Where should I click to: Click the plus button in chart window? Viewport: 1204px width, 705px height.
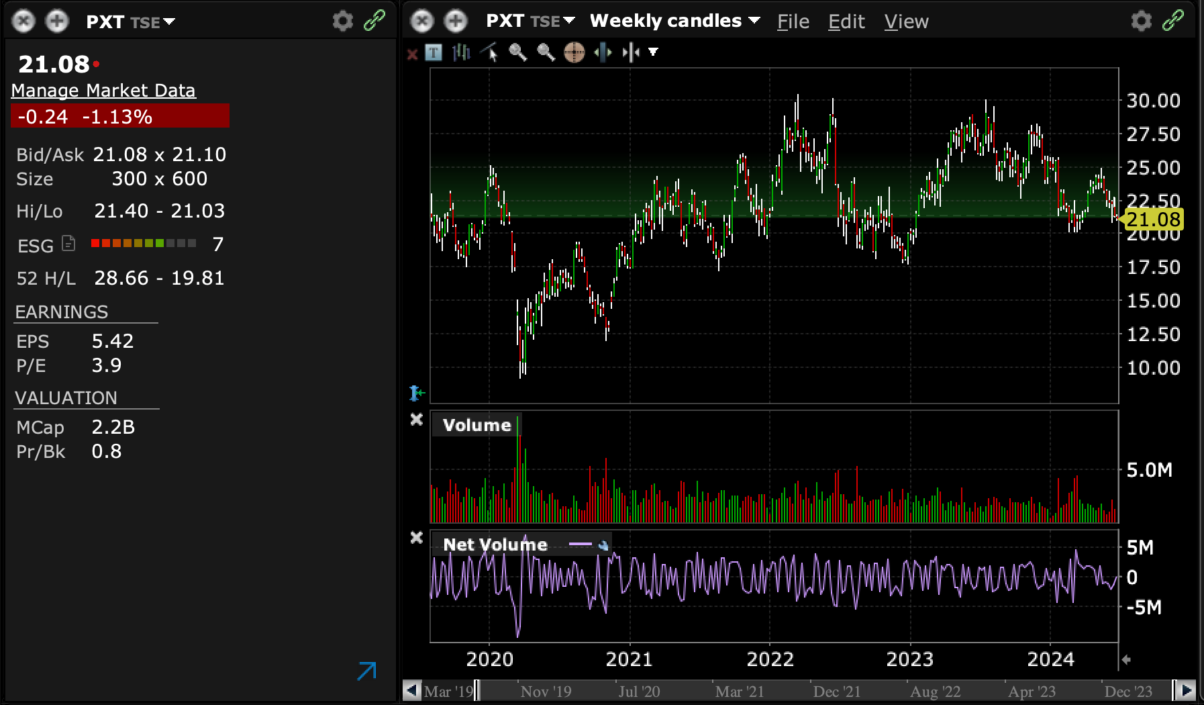click(456, 21)
